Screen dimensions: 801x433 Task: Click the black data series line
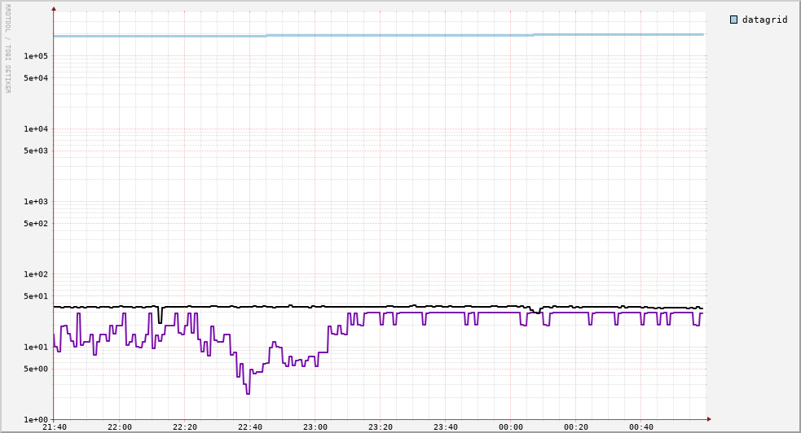tap(378, 307)
